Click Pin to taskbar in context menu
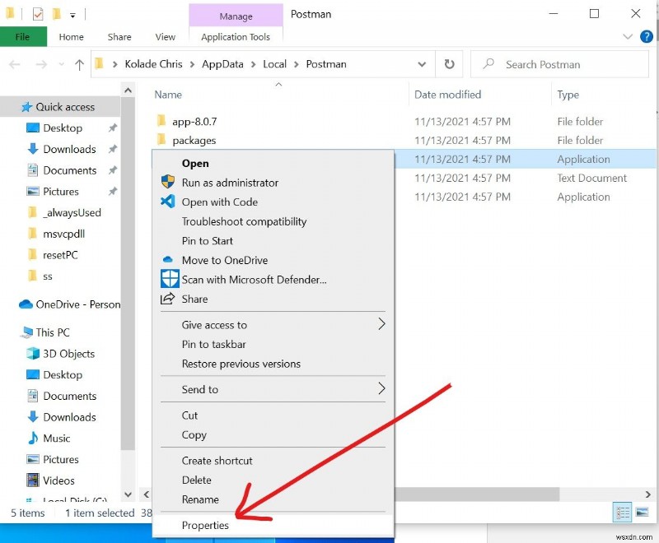The image size is (659, 543). (x=216, y=344)
